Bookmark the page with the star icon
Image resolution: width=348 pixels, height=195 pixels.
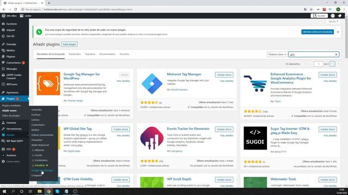pyautogui.click(x=311, y=10)
